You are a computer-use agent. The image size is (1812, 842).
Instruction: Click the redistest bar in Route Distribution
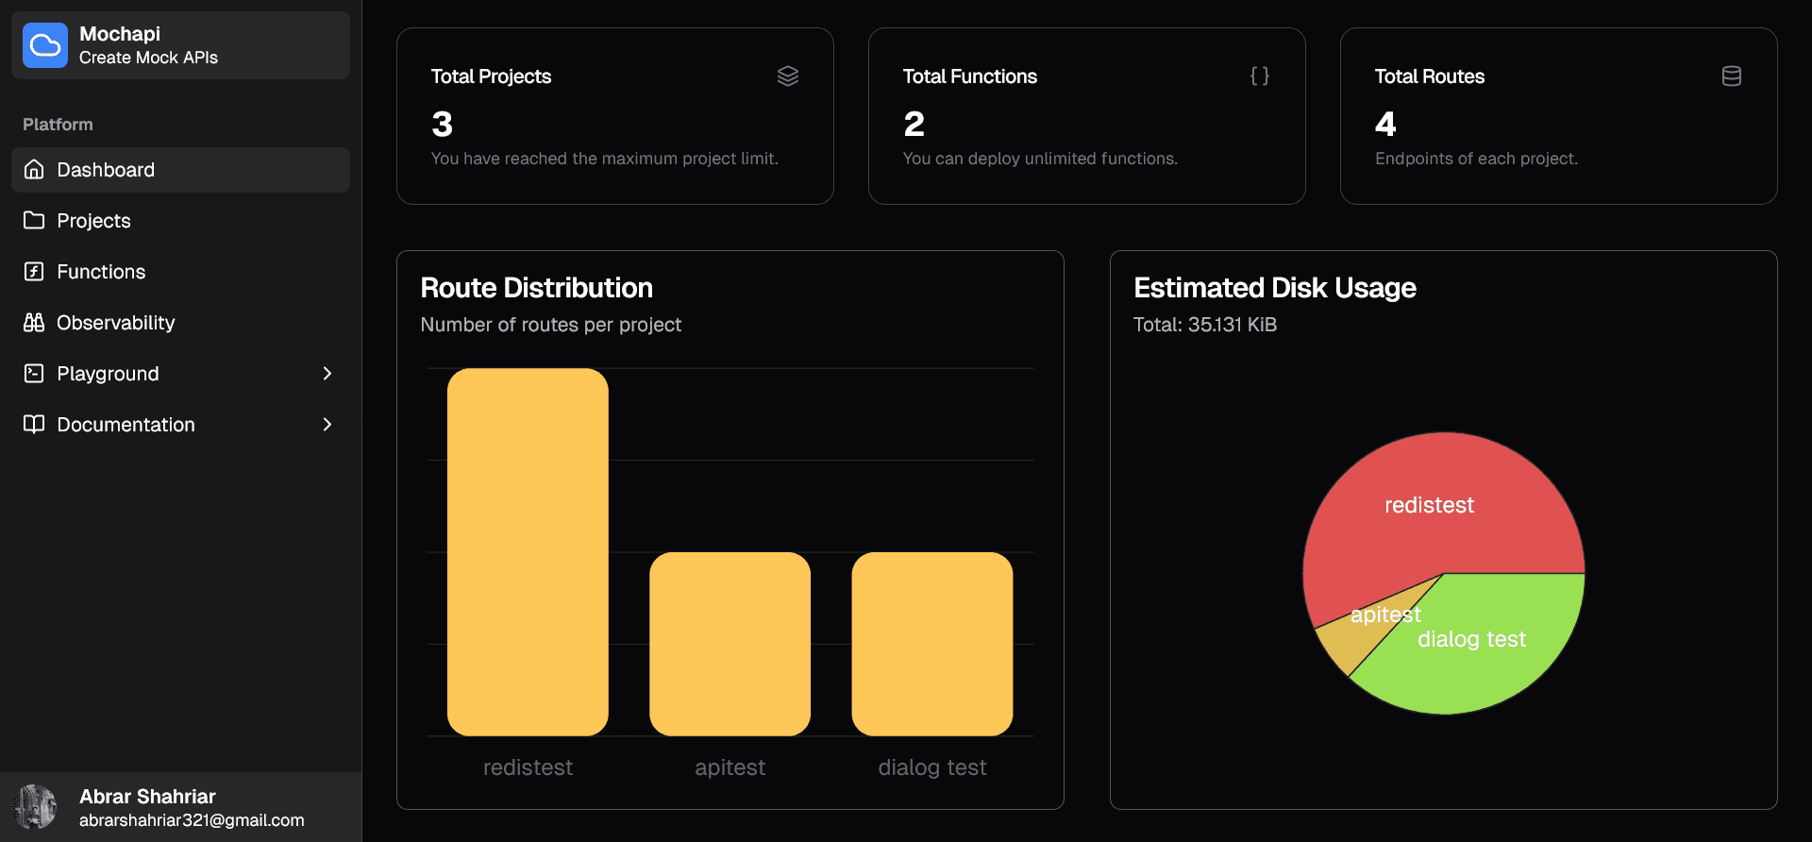pos(528,552)
